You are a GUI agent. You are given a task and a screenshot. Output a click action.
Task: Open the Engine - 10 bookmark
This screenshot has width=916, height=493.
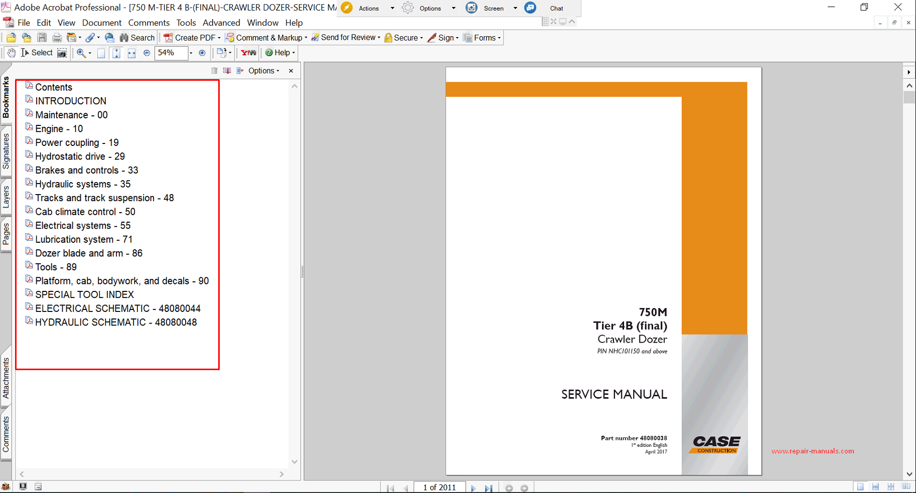coord(59,129)
